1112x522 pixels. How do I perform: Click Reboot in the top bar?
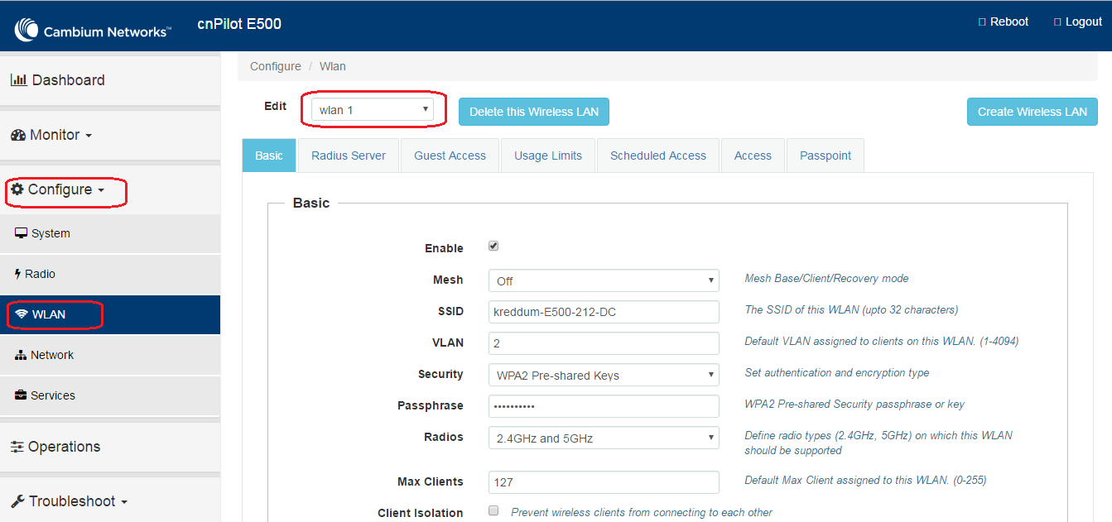[1004, 22]
